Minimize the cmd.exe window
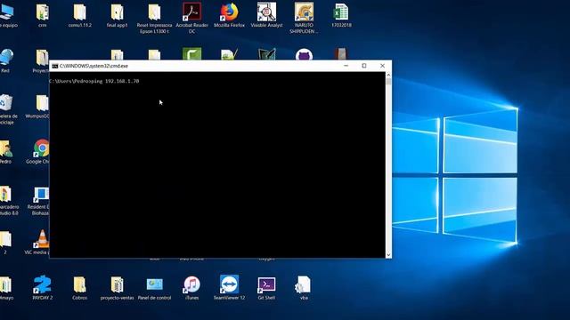 point(346,66)
